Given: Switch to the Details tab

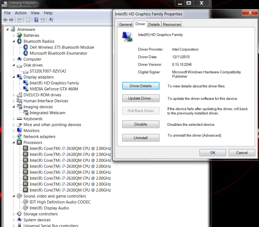Looking at the screenshot, I should click(154, 24).
